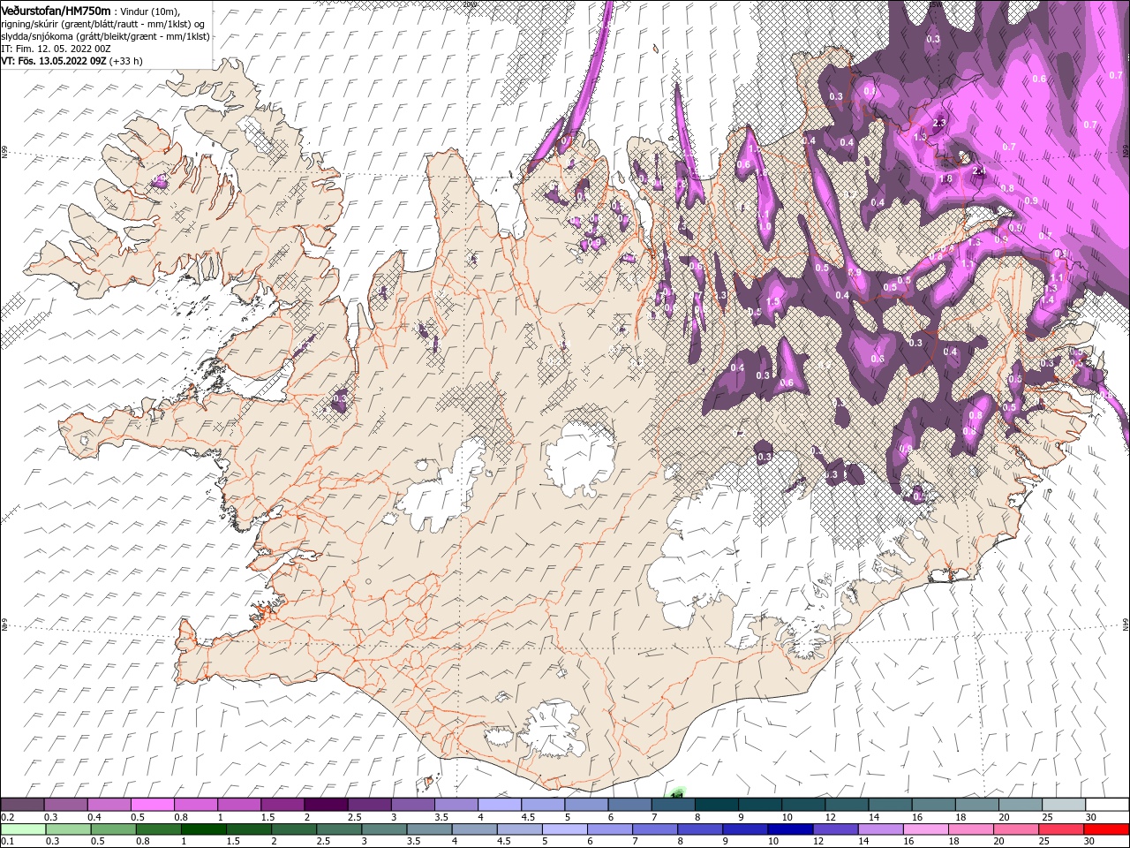The image size is (1130, 848).
Task: Click the slate-blue 7 rain scale swatch
Action: pos(654,829)
